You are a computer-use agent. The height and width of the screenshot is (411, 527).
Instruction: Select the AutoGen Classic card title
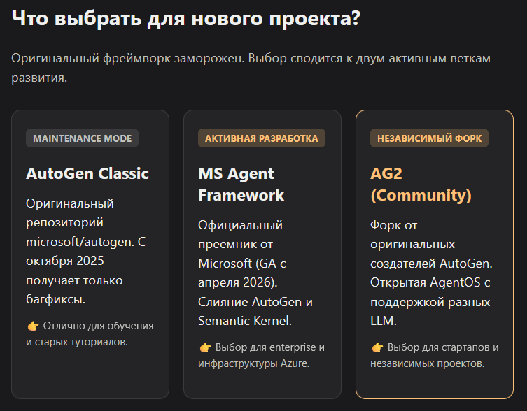pos(87,173)
